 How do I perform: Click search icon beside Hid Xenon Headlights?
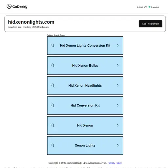[52, 85]
